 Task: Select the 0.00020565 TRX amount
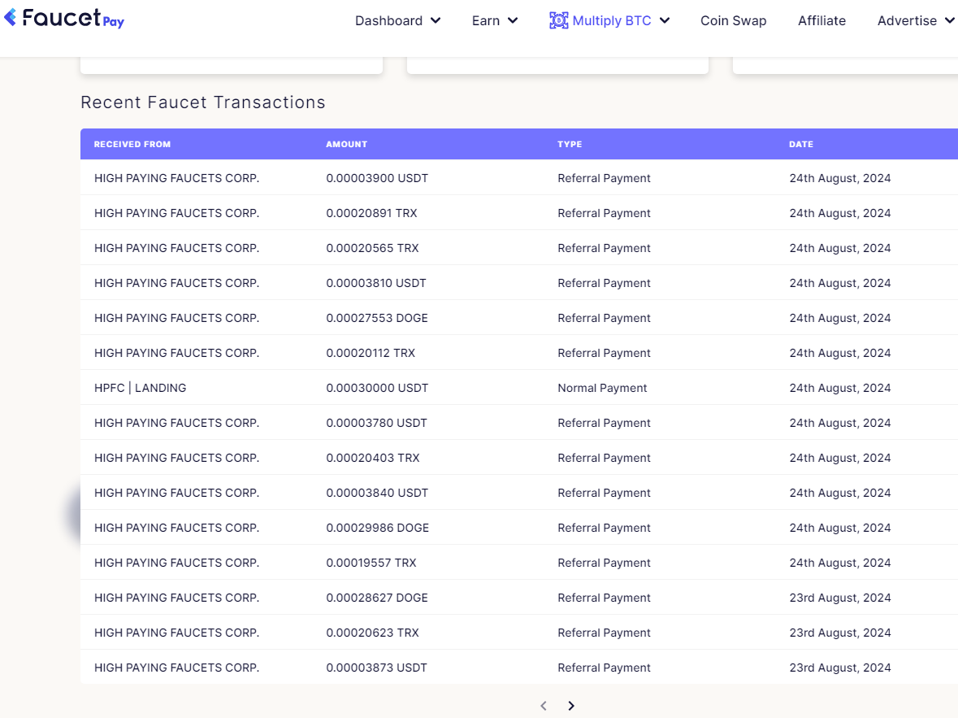pos(372,248)
